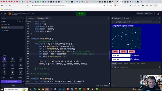Open the Webview tab dropdown arrow
The image size is (162, 91).
coord(120,18)
